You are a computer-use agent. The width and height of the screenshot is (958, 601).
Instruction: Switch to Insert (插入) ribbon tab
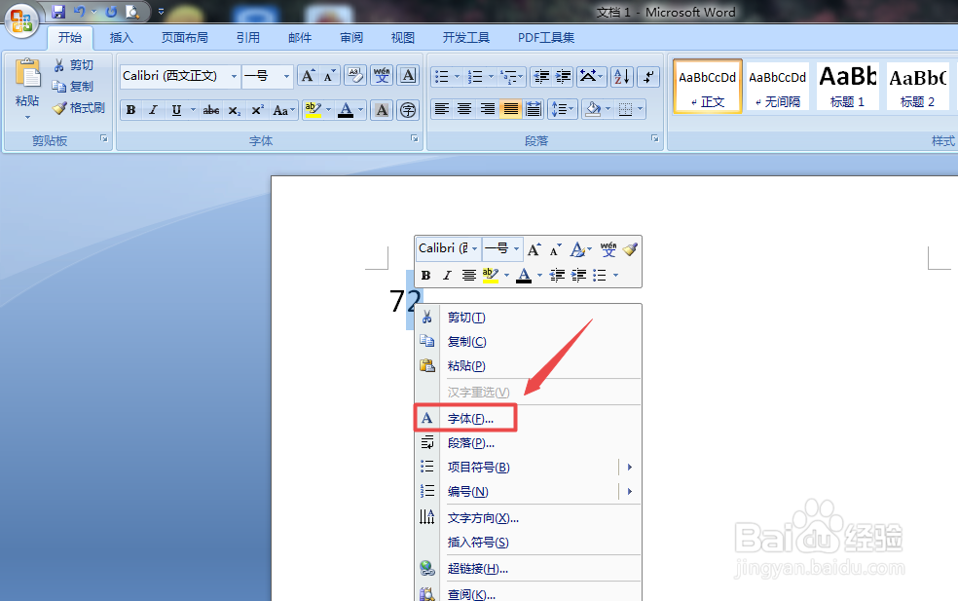tap(121, 37)
